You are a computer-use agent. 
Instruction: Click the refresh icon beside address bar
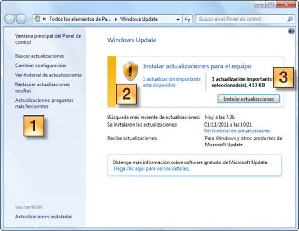point(188,19)
